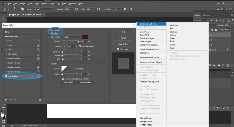The width and height of the screenshot is (234, 127).
Task: Open the Filter menu
Action: pyautogui.click(x=52, y=4)
